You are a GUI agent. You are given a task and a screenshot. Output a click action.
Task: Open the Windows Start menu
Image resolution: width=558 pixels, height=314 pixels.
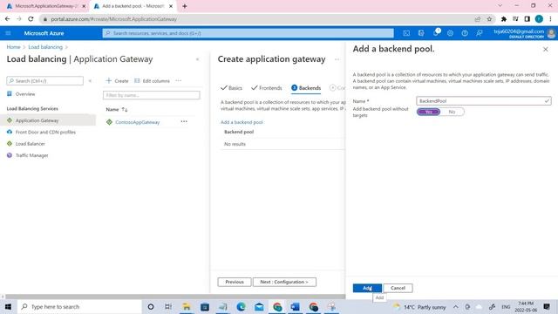[x=8, y=306]
